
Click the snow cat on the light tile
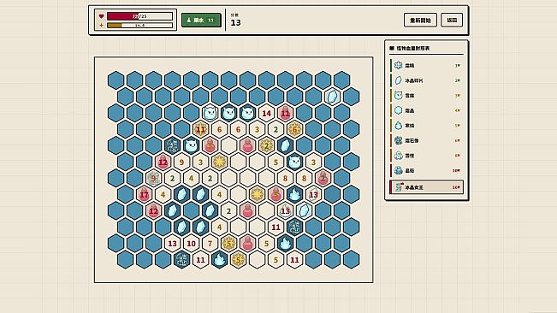click(x=210, y=113)
